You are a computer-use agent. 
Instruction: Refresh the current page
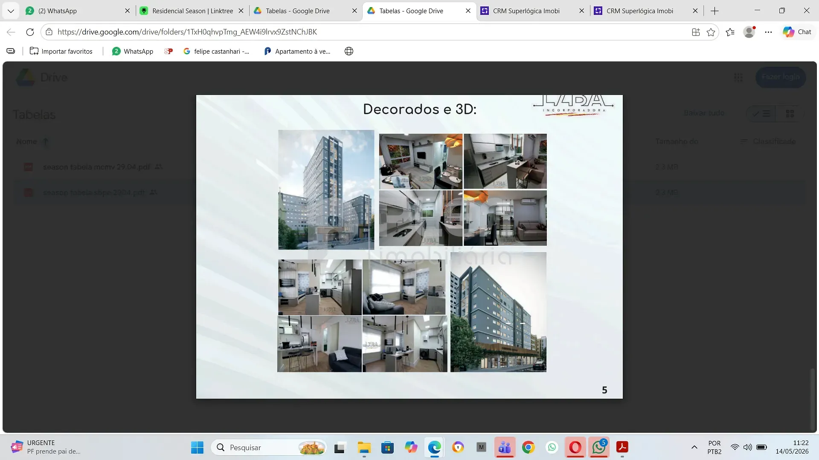[x=30, y=32]
